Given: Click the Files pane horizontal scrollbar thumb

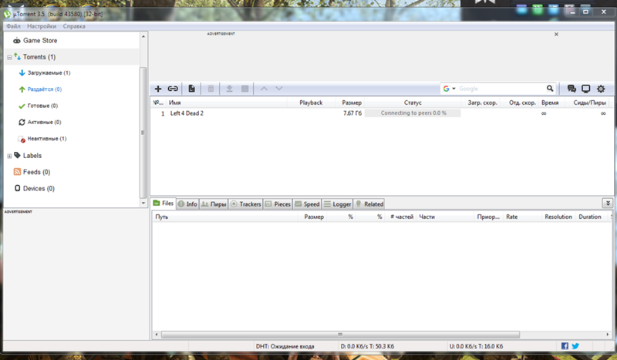Looking at the screenshot, I should 340,335.
